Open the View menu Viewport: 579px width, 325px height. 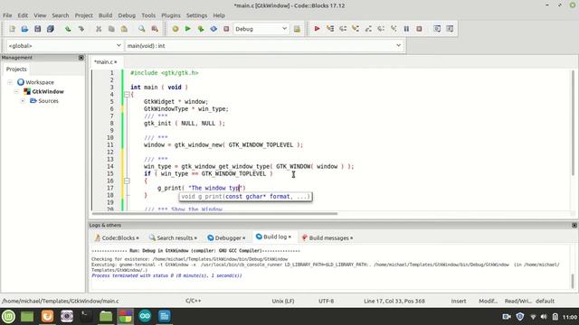40,15
